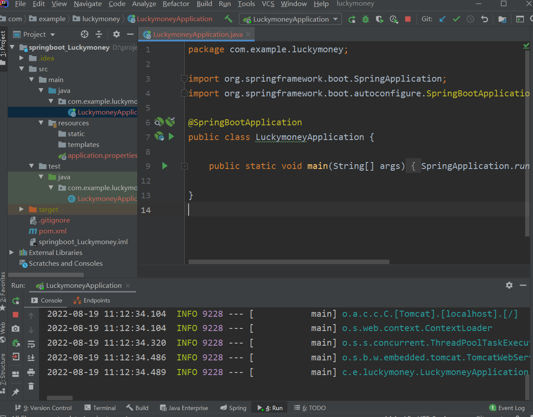Roll back changes with the Git undo arrow

(x=485, y=19)
